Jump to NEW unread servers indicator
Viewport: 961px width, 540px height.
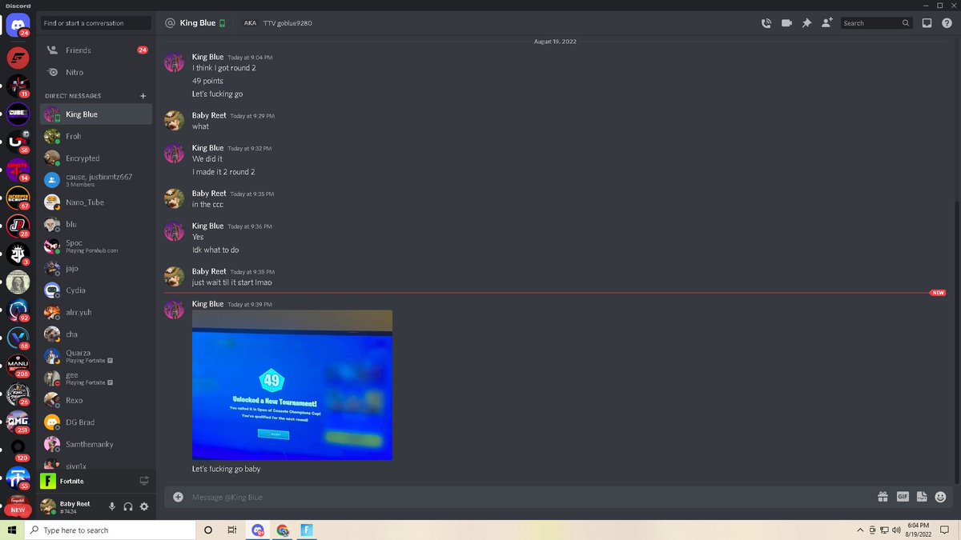pyautogui.click(x=18, y=510)
